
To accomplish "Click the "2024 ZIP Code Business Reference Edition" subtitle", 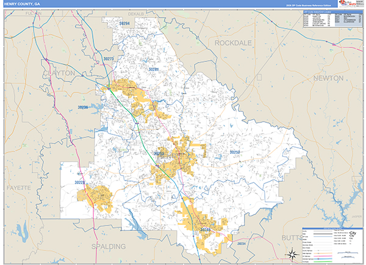I will click(308, 5).
